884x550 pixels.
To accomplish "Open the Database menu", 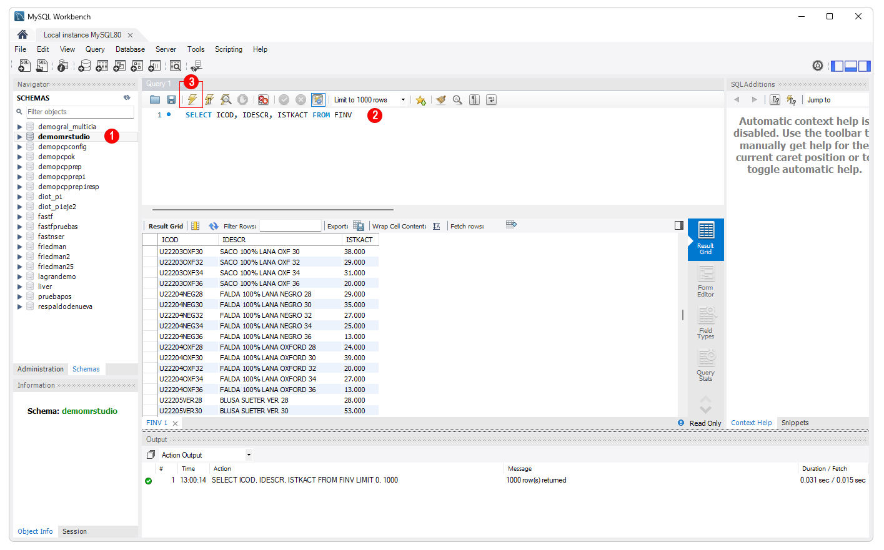I will point(130,49).
